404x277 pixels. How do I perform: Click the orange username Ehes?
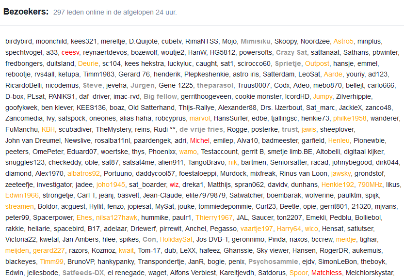84,217
